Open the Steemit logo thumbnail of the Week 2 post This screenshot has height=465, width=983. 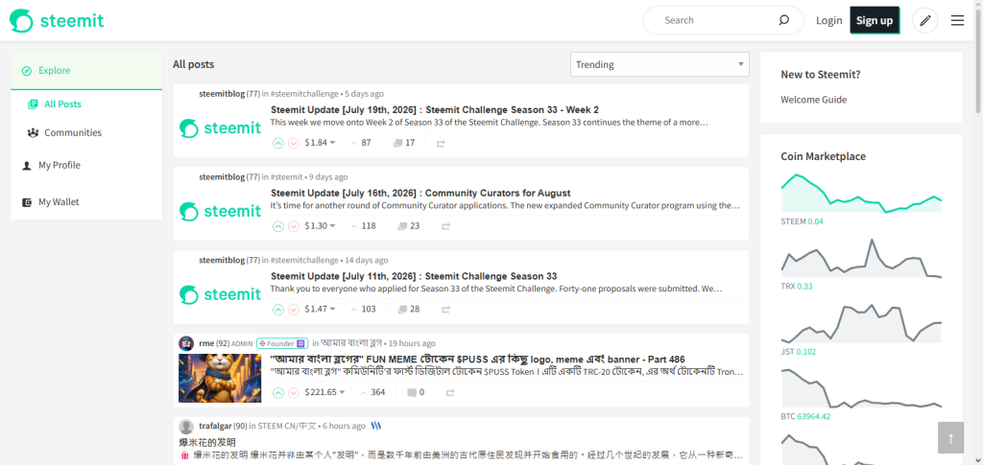220,128
